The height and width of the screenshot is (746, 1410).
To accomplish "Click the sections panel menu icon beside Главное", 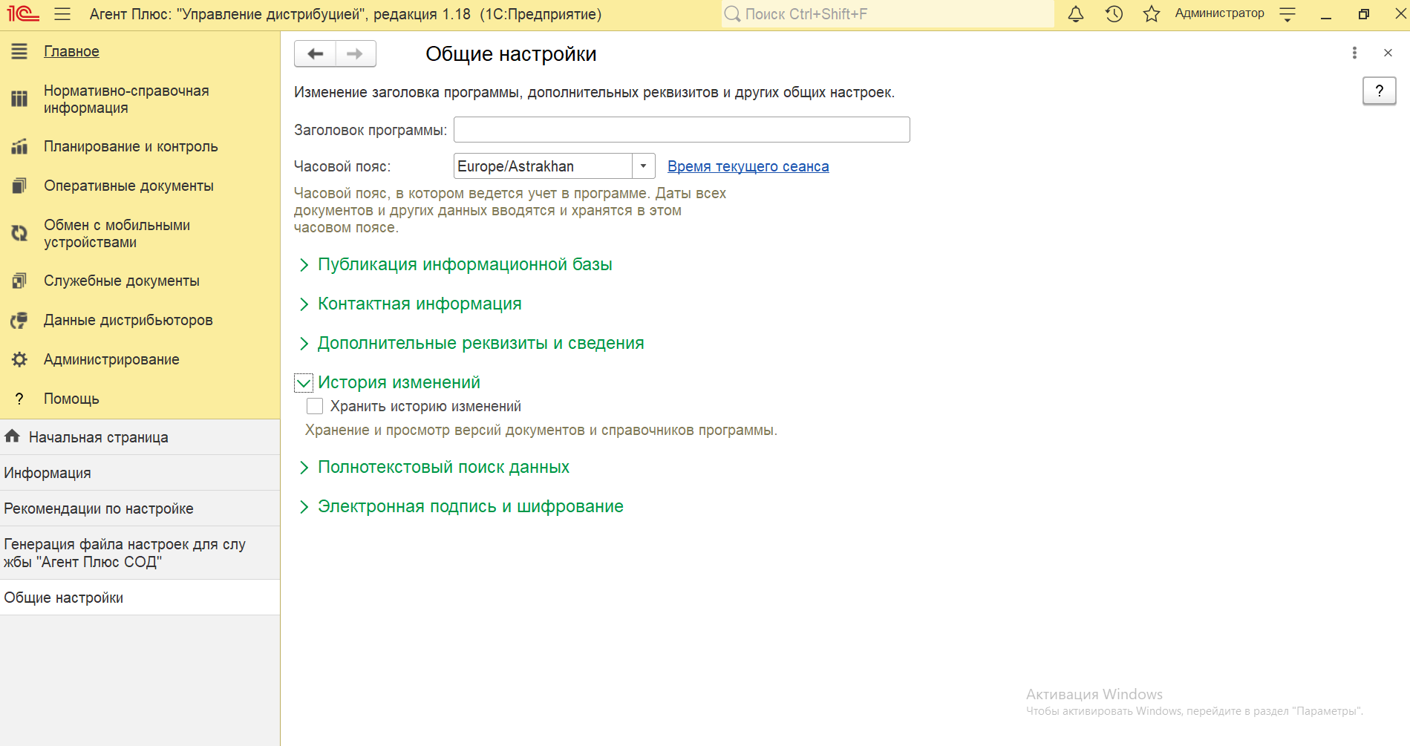I will [x=19, y=51].
